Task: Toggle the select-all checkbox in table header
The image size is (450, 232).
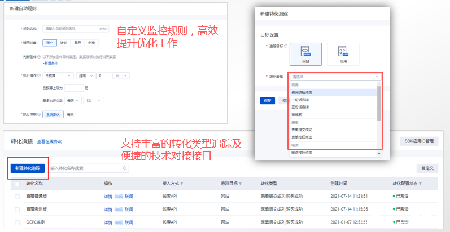Action: pos(18,184)
